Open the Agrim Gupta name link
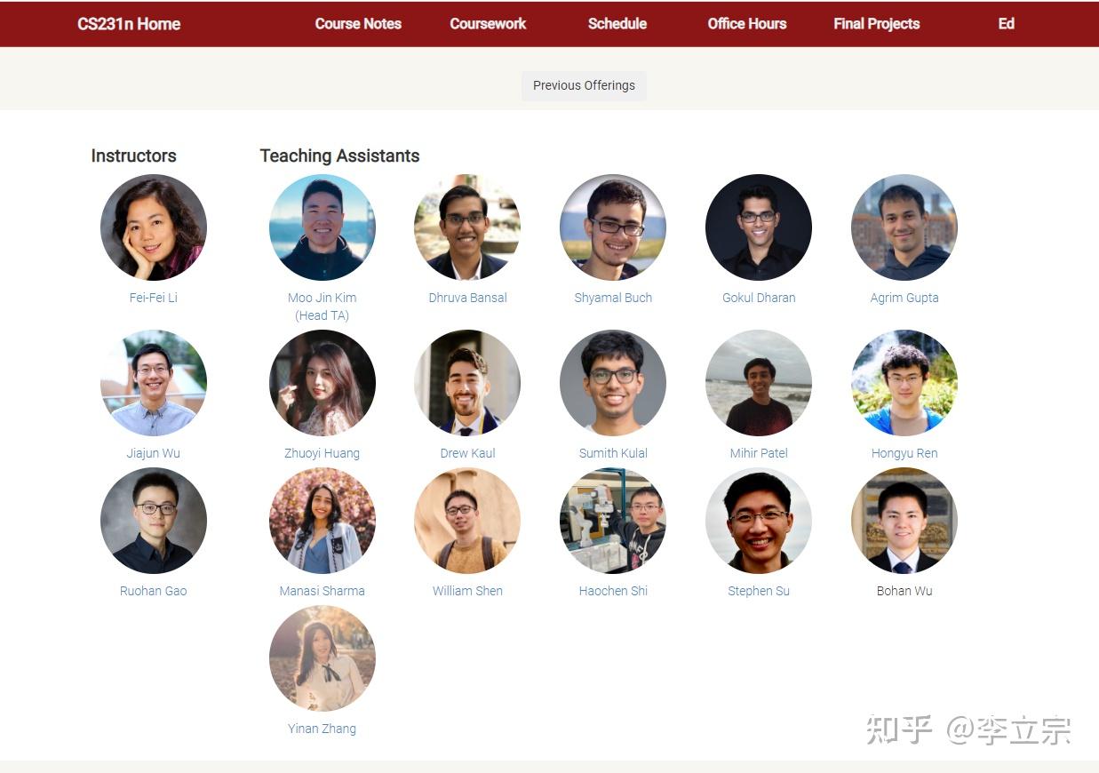The image size is (1099, 773). coord(904,298)
